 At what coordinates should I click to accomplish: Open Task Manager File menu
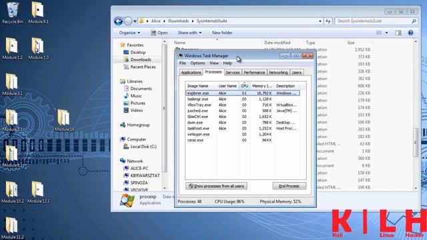point(182,63)
